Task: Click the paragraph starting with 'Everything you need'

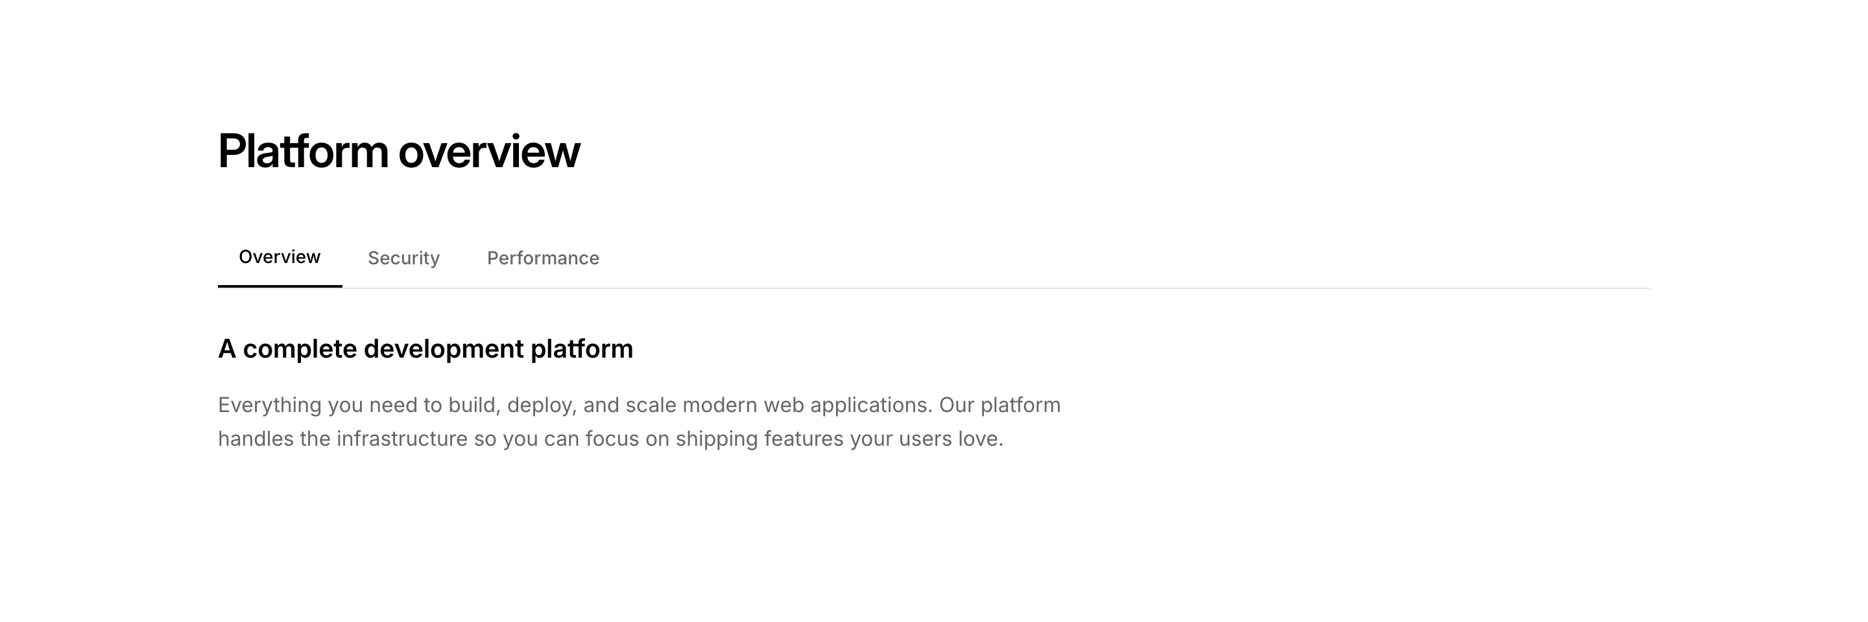Action: pos(638,421)
